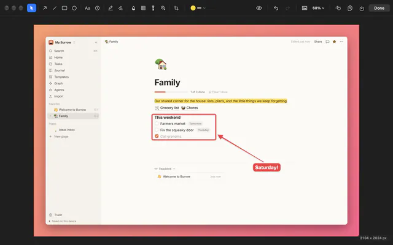The height and width of the screenshot is (245, 393).
Task: Open Trash in the Burrow sidebar
Action: coord(74,215)
